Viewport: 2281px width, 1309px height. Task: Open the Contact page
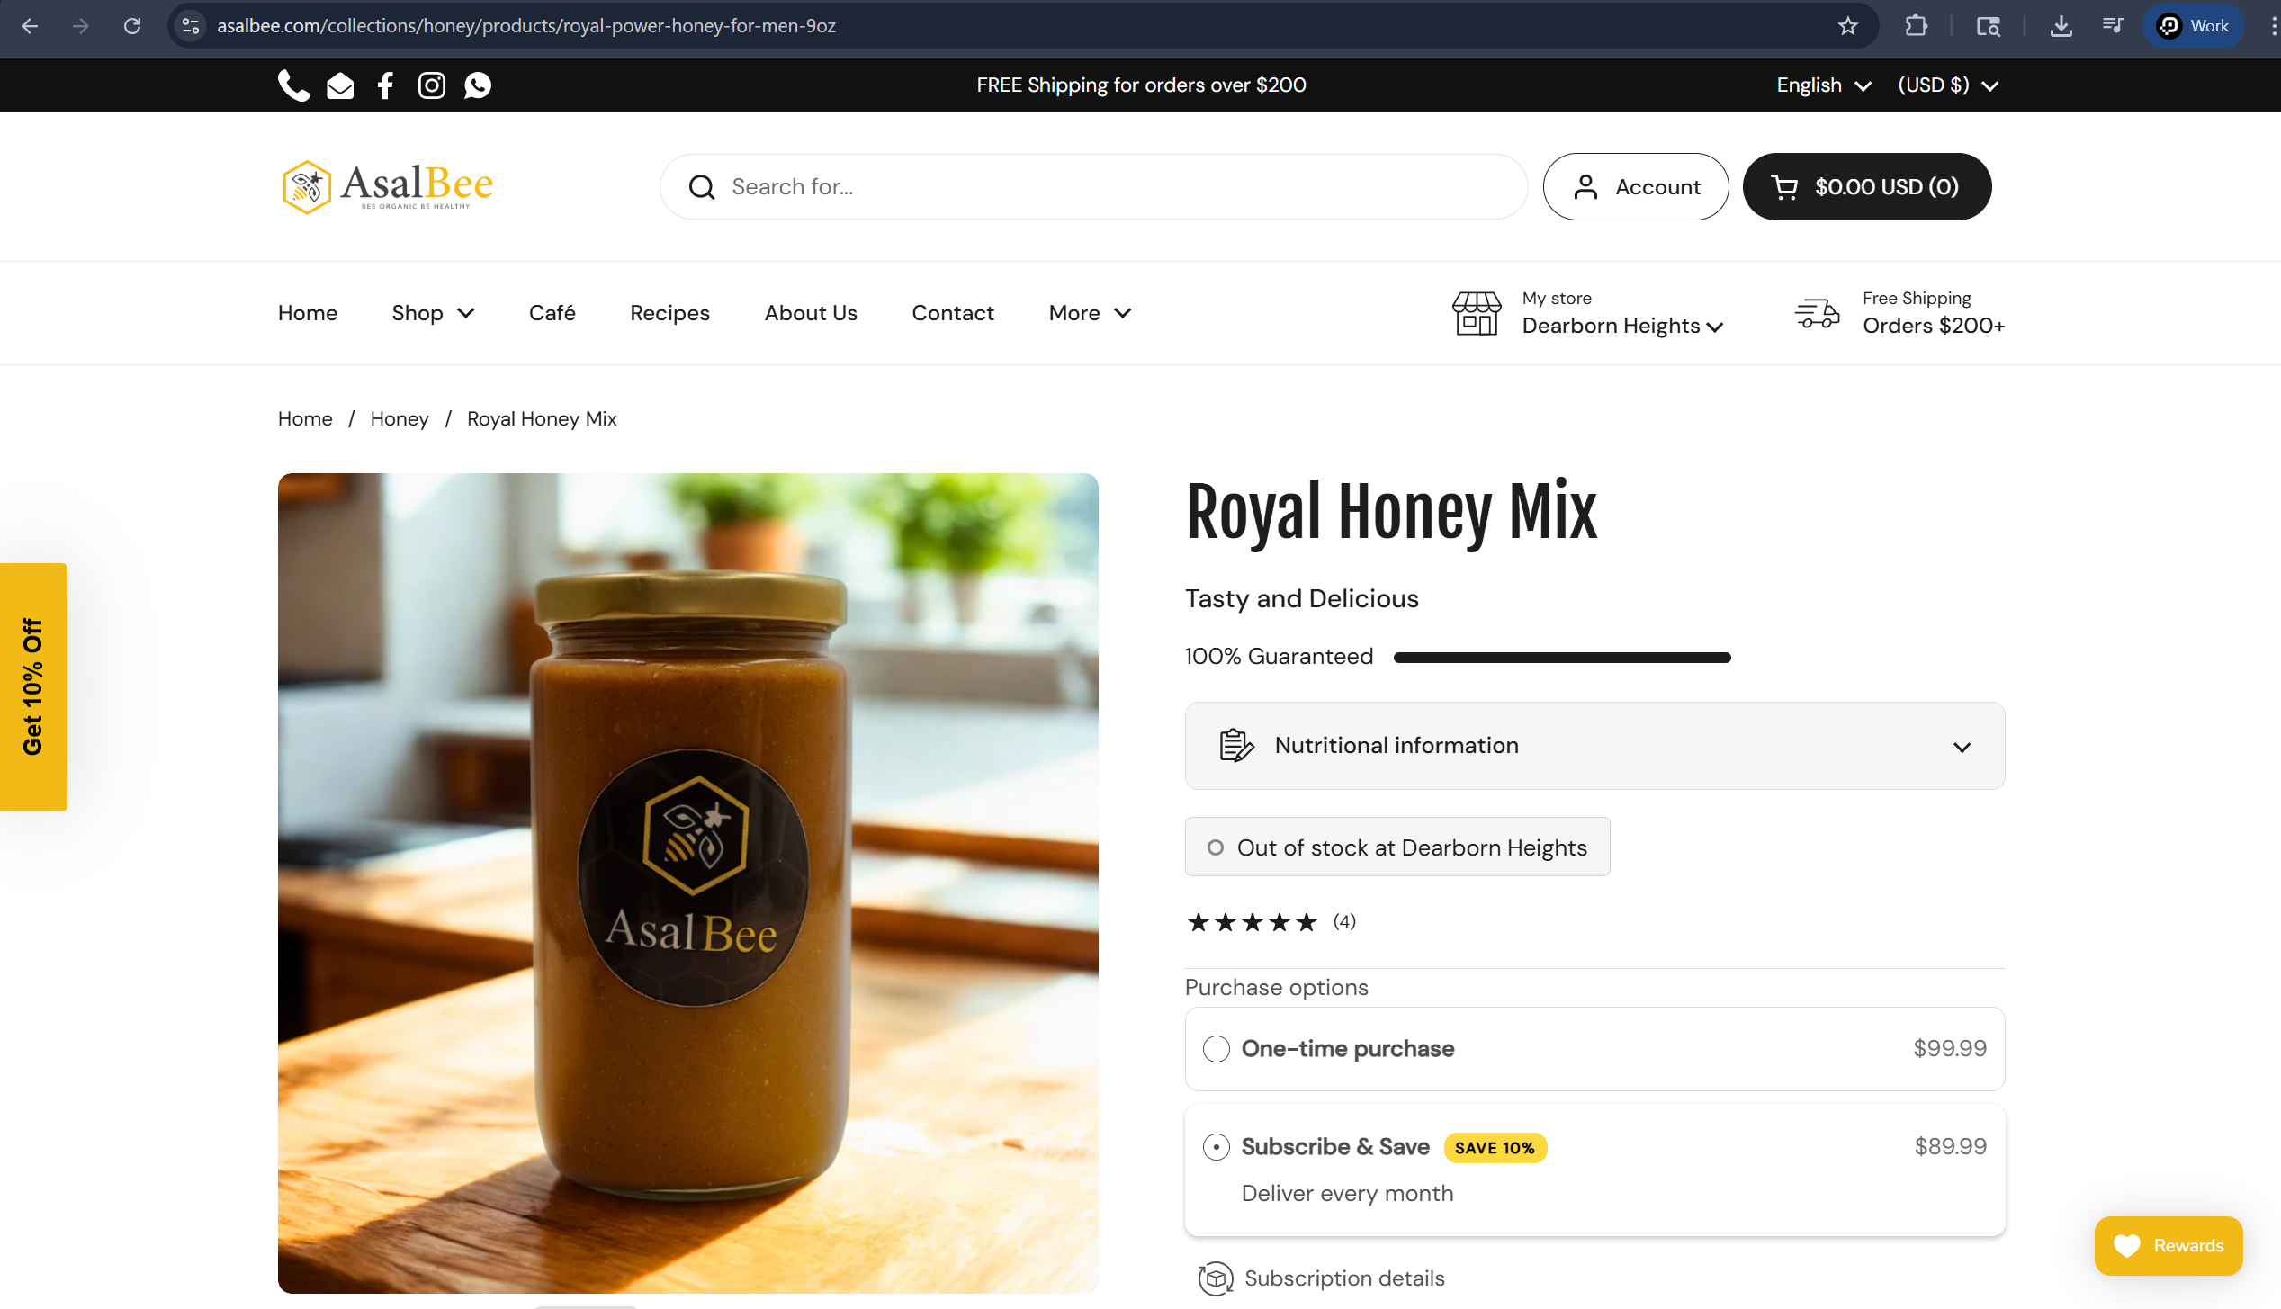pos(953,313)
